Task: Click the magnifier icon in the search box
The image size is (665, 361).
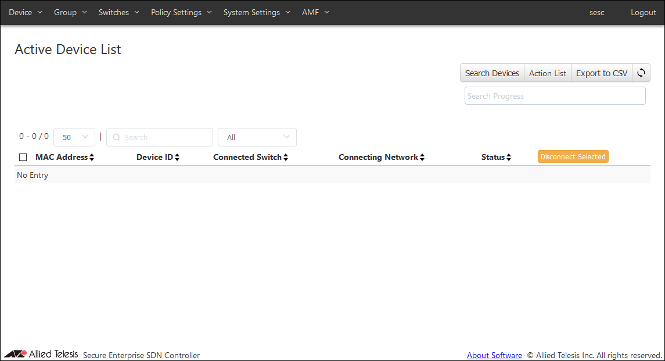Action: (116, 138)
